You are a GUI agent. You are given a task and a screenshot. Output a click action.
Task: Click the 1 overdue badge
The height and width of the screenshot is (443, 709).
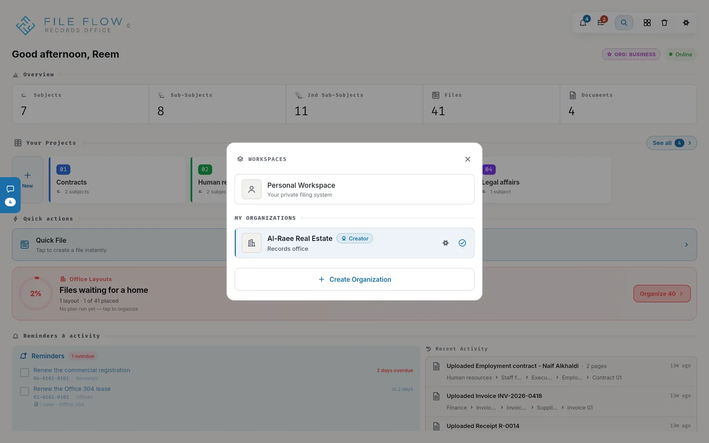[x=83, y=356]
